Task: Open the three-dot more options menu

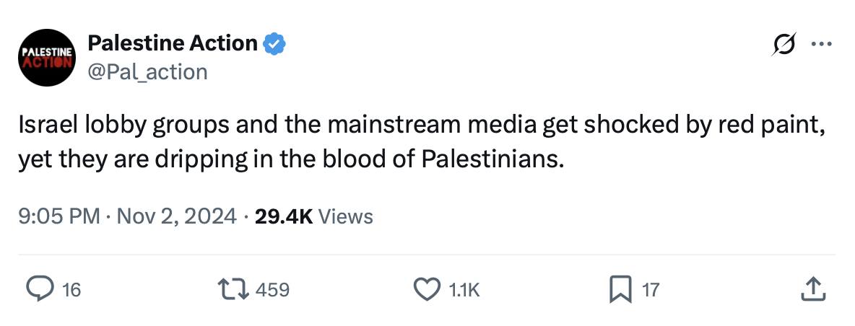Action: [x=822, y=45]
